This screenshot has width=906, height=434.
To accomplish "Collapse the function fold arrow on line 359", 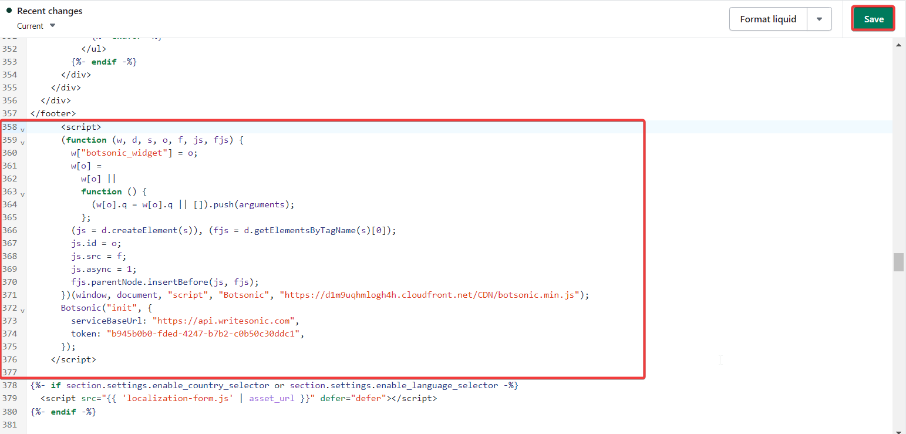I will click(22, 142).
